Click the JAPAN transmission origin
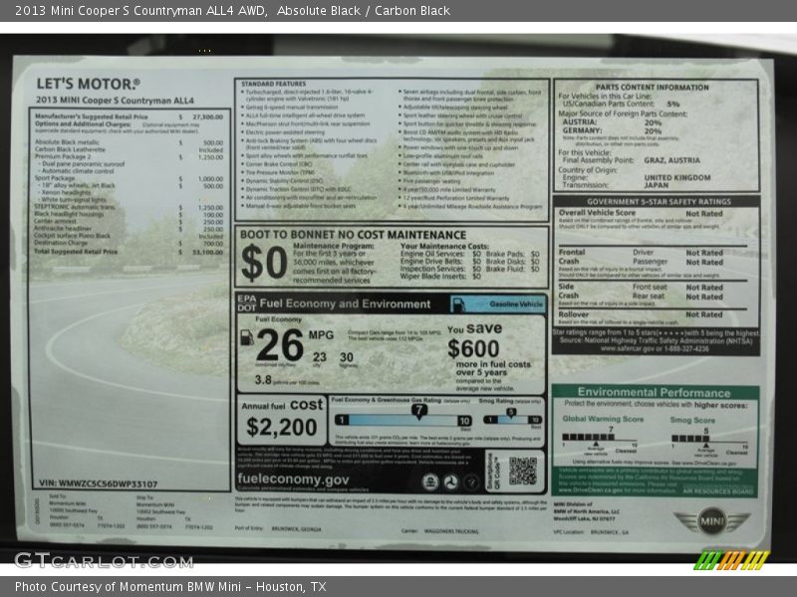 tap(657, 185)
